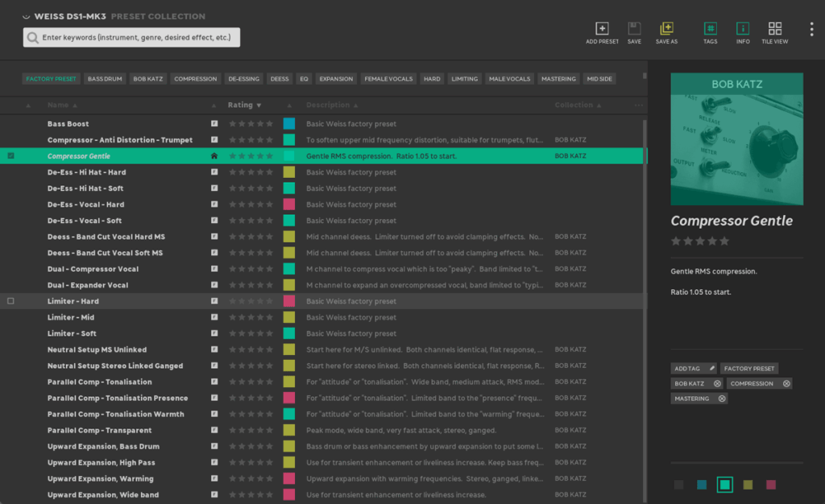Toggle the COMPRESSION filter tag

195,79
